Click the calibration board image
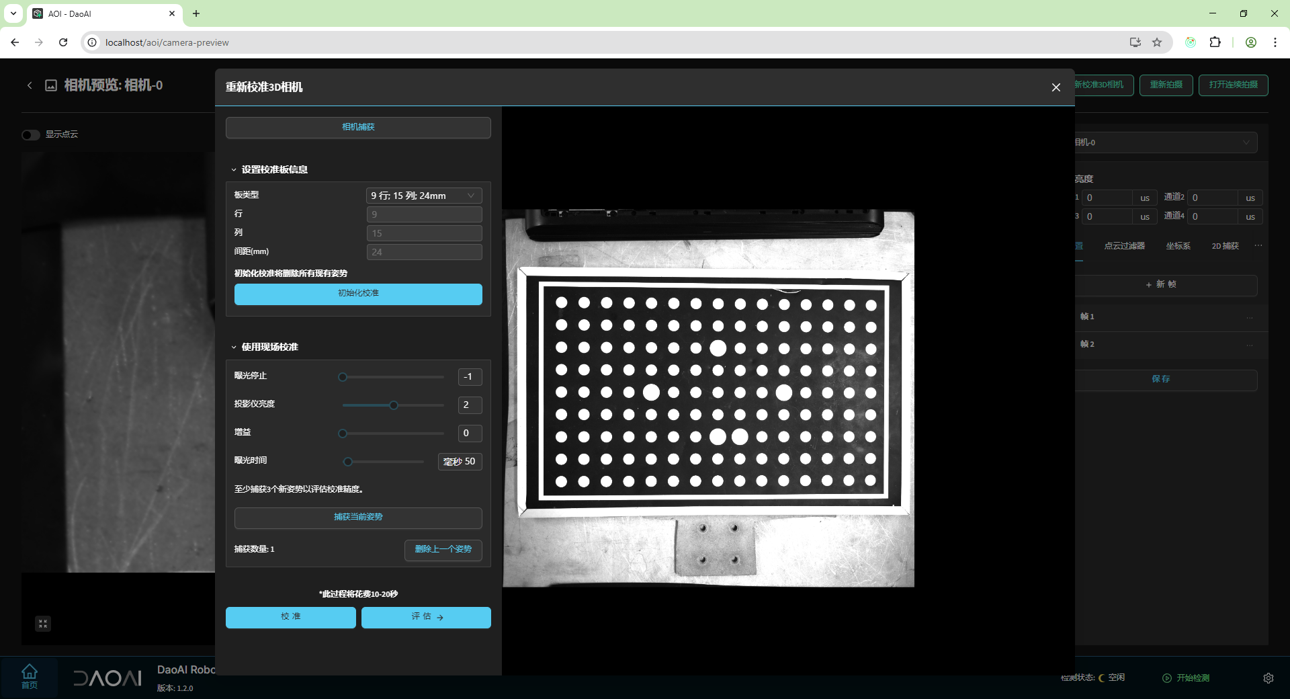The image size is (1290, 699). 709,399
